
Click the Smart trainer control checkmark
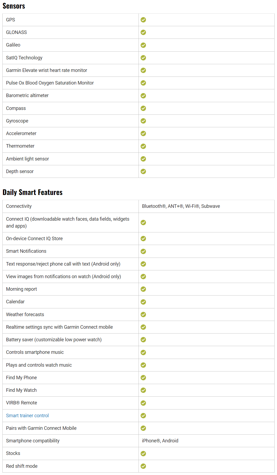(x=143, y=416)
